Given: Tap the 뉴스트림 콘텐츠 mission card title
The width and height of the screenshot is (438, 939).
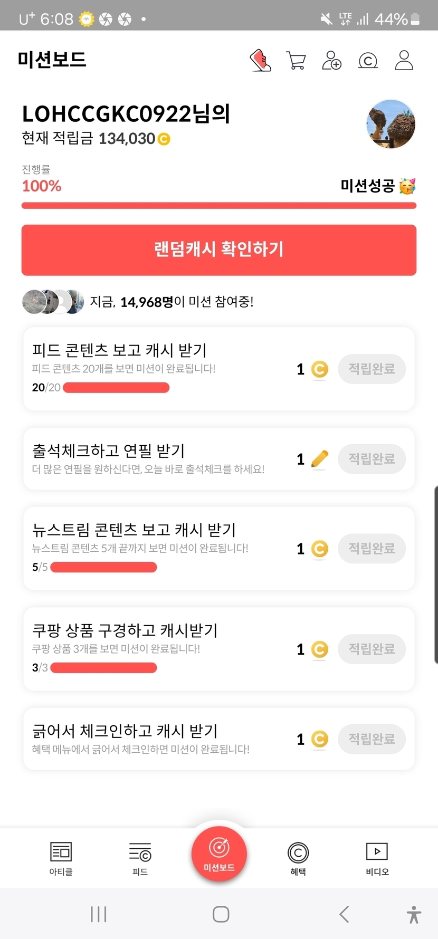Looking at the screenshot, I should [134, 530].
